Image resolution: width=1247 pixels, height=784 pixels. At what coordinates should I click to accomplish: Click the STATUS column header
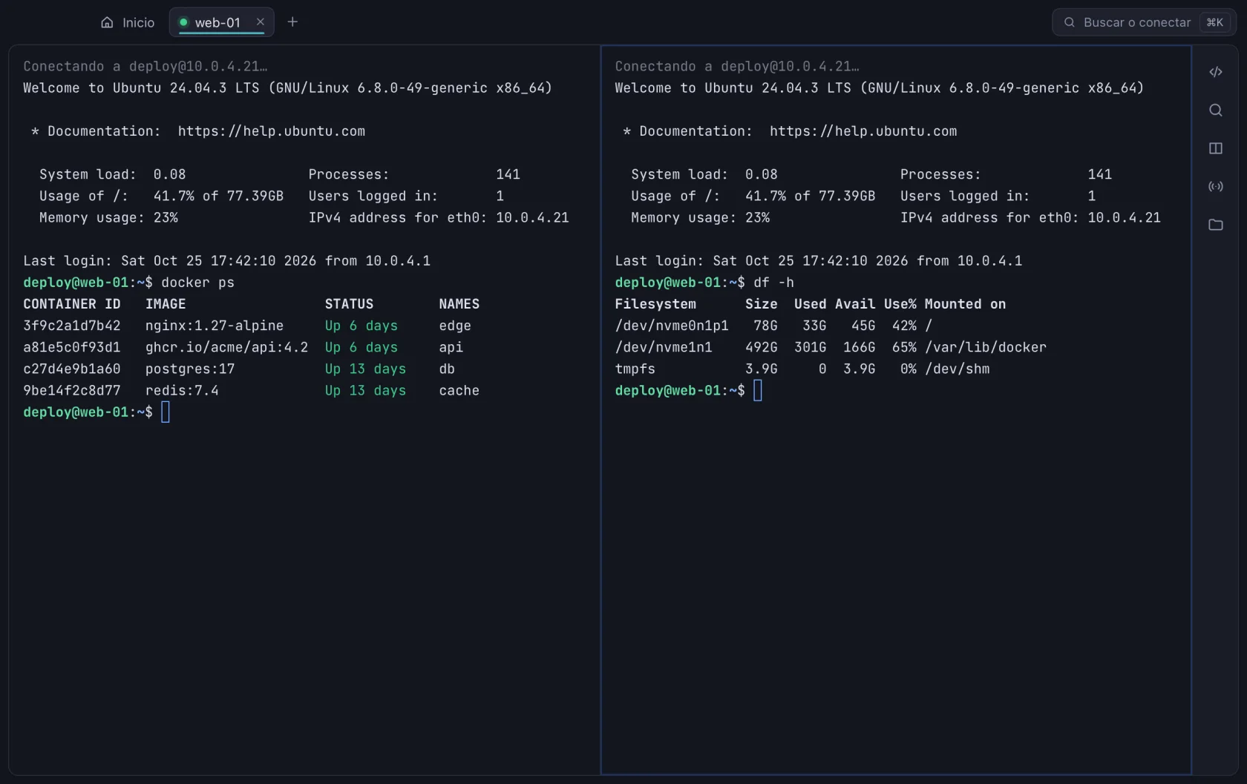tap(349, 304)
